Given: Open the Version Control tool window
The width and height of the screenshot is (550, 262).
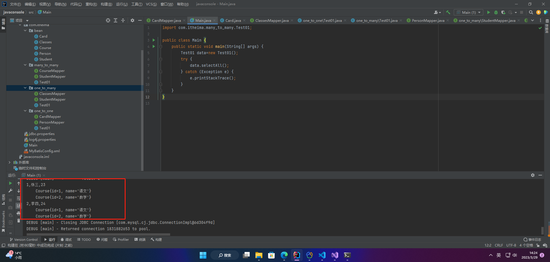Looking at the screenshot, I should coord(24,240).
